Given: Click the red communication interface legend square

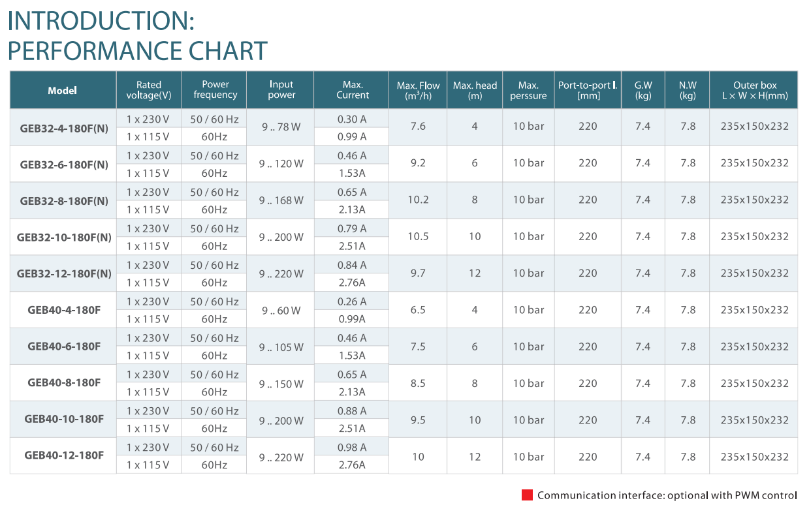Looking at the screenshot, I should click(x=527, y=495).
